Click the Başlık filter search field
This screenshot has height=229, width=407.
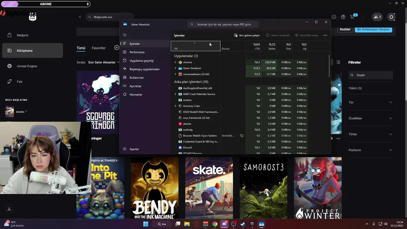(x=371, y=75)
